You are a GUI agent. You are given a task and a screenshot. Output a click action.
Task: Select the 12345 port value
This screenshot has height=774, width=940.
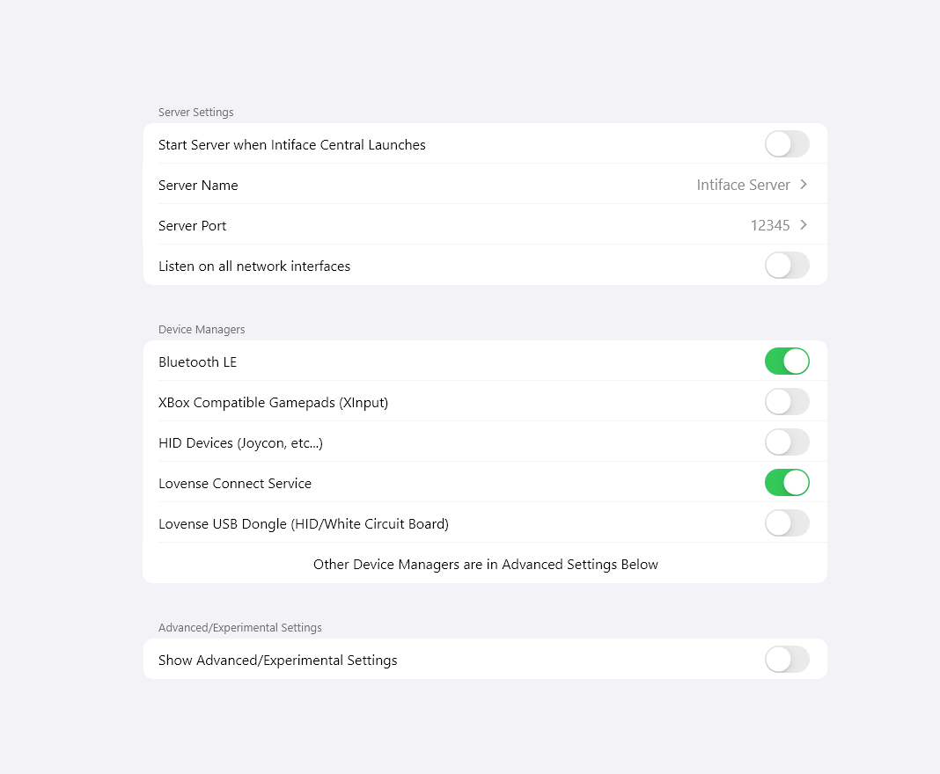click(770, 226)
